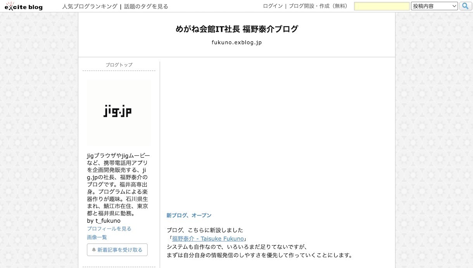Go to ブログトップ in the sidebar
This screenshot has height=268, width=473.
(119, 65)
